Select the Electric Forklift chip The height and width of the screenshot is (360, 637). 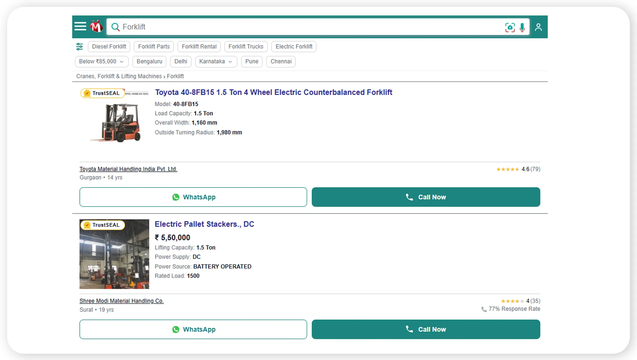[x=294, y=46]
